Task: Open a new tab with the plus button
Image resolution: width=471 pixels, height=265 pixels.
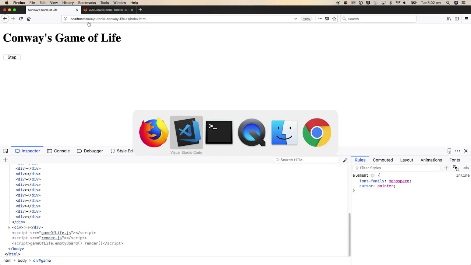Action: (x=140, y=10)
